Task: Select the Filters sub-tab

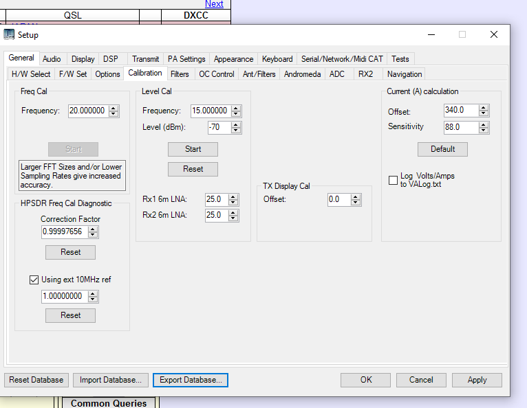Action: pyautogui.click(x=180, y=74)
